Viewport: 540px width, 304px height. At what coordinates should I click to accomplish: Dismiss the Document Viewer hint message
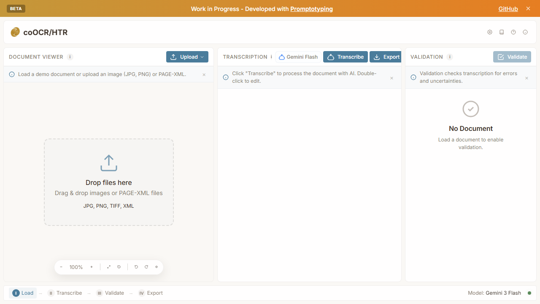pyautogui.click(x=204, y=75)
